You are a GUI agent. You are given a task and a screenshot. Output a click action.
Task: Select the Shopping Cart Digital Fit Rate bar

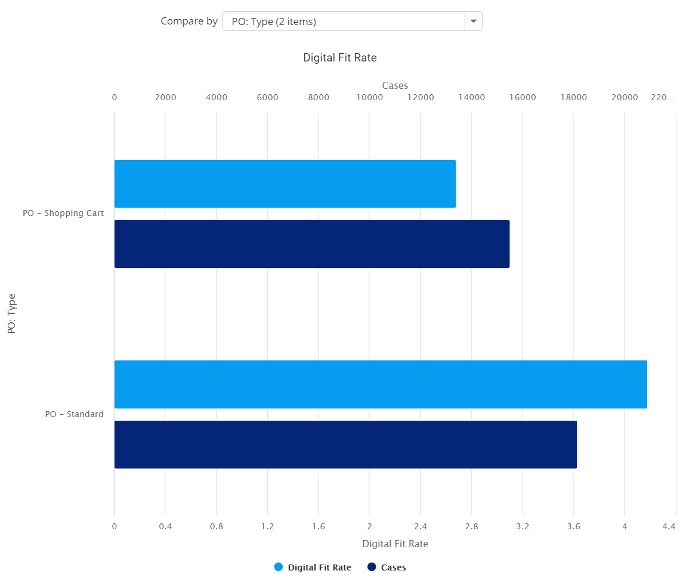pos(285,183)
